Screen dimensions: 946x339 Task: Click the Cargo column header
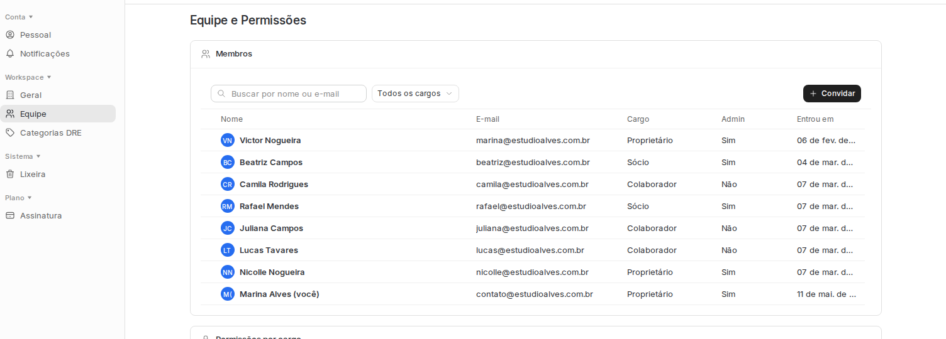pos(638,119)
